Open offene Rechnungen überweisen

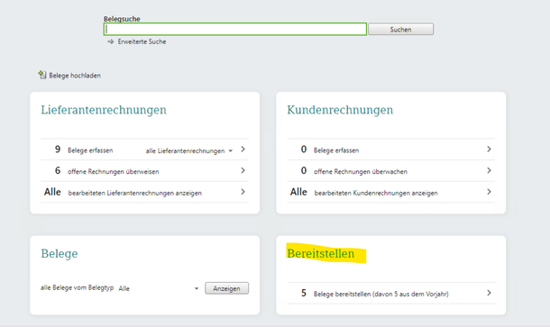[114, 171]
